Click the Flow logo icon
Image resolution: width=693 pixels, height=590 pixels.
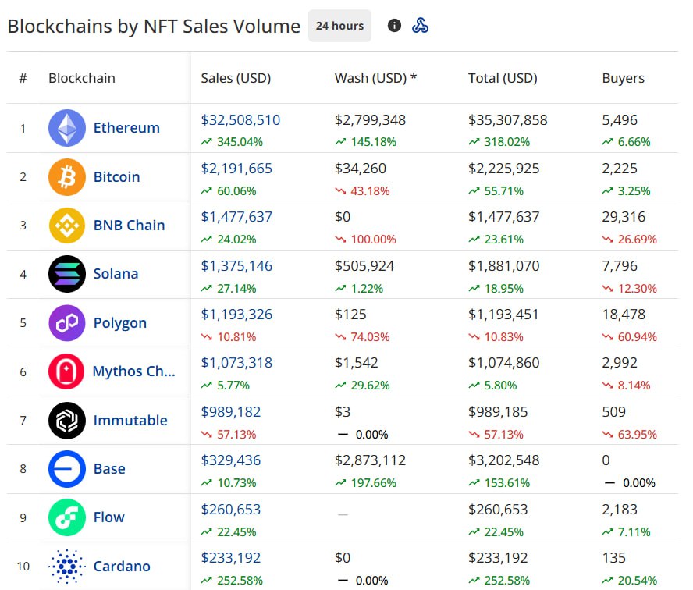67,517
